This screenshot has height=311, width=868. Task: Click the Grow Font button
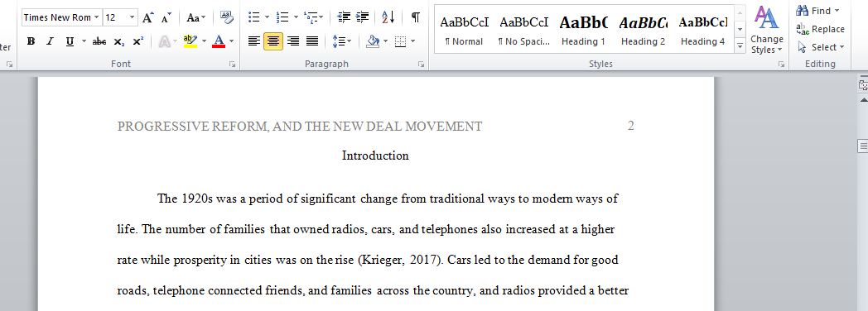tap(147, 17)
